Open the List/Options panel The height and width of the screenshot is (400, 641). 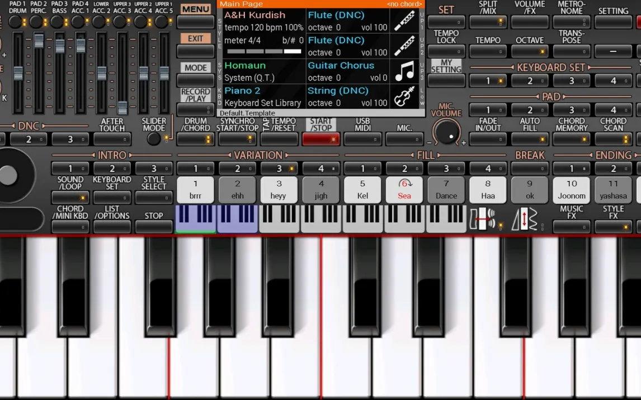pos(112,227)
